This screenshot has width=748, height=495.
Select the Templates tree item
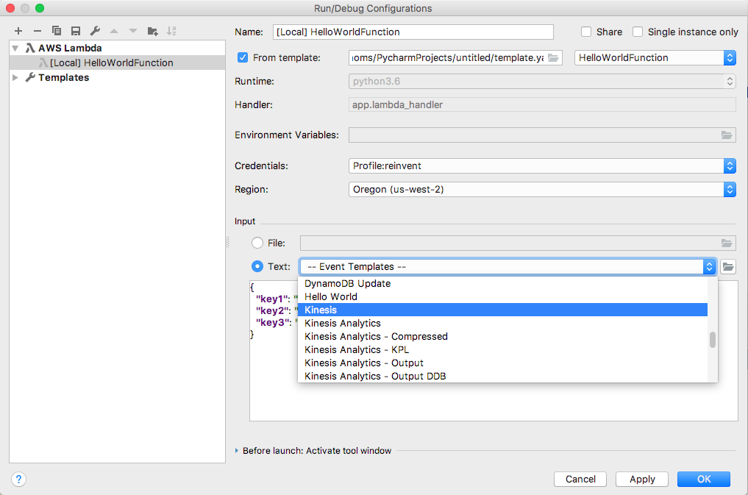pyautogui.click(x=63, y=77)
